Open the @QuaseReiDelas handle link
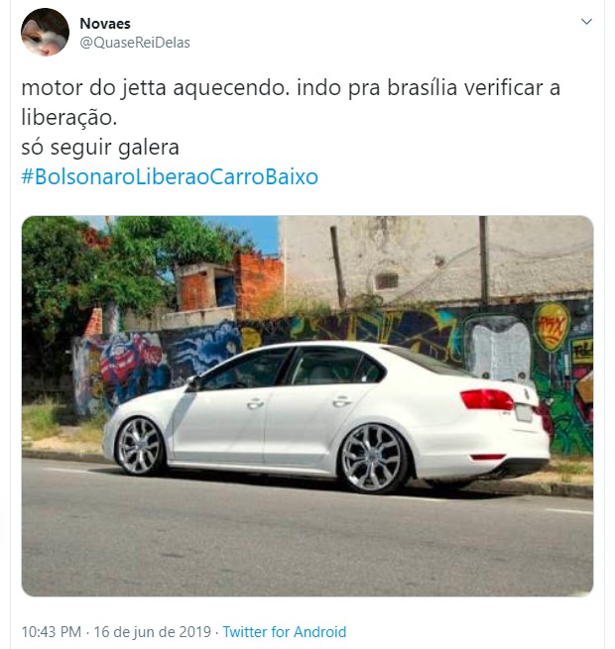This screenshot has width=615, height=649. 135,43
